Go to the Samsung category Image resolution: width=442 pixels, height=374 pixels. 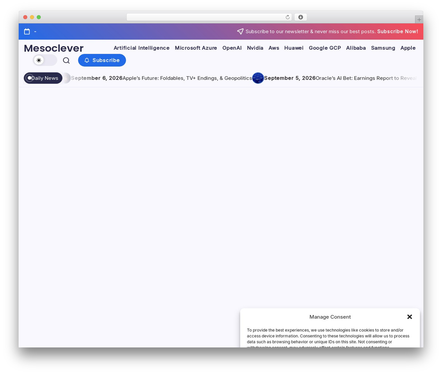point(383,48)
